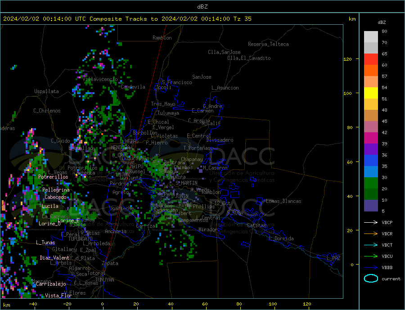This screenshot has width=405, height=310.
Task: Click the 'Tulumaya' place label
Action: 168,113
